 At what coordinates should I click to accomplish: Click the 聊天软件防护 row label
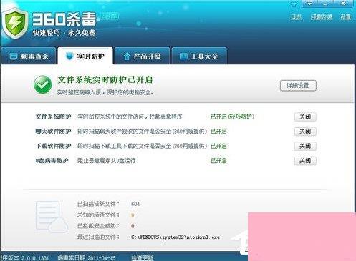[53, 132]
